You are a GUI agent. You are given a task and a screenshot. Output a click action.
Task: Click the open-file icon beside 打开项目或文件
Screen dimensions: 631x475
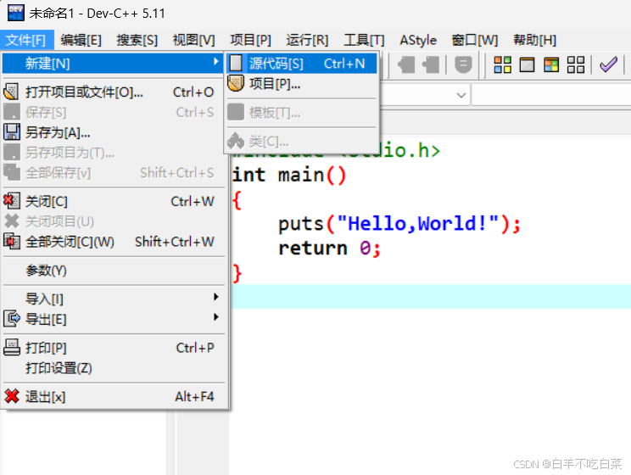tap(11, 92)
